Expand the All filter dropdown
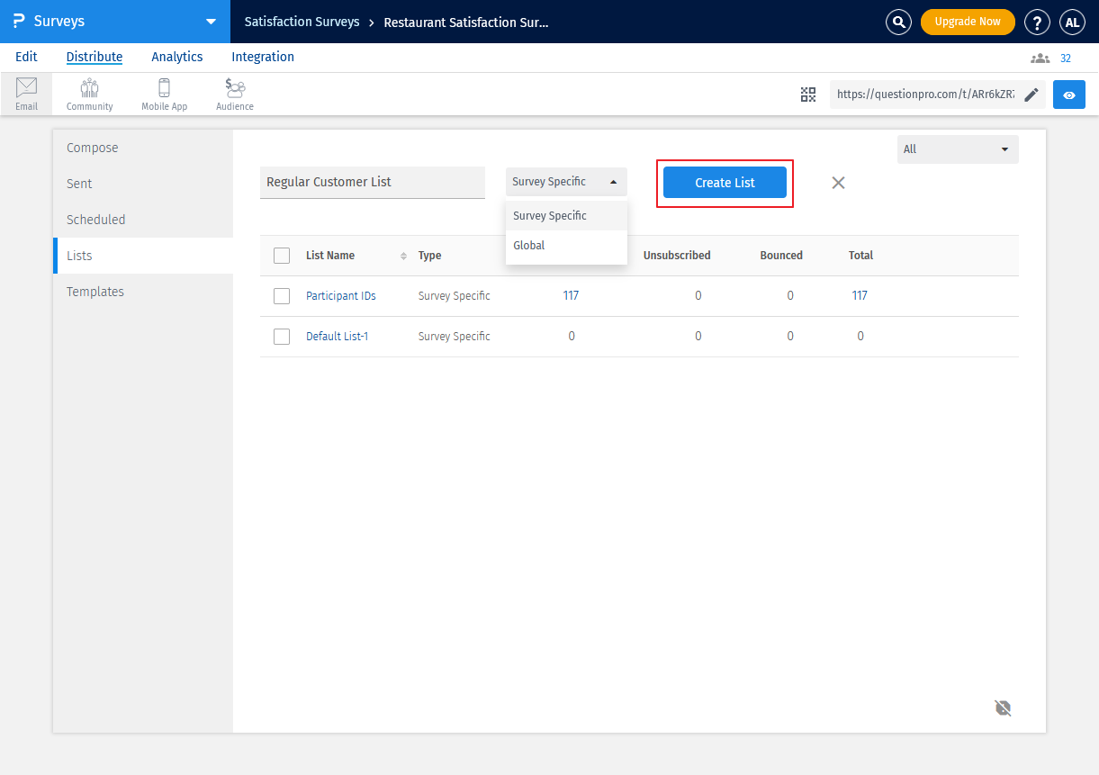 [958, 149]
